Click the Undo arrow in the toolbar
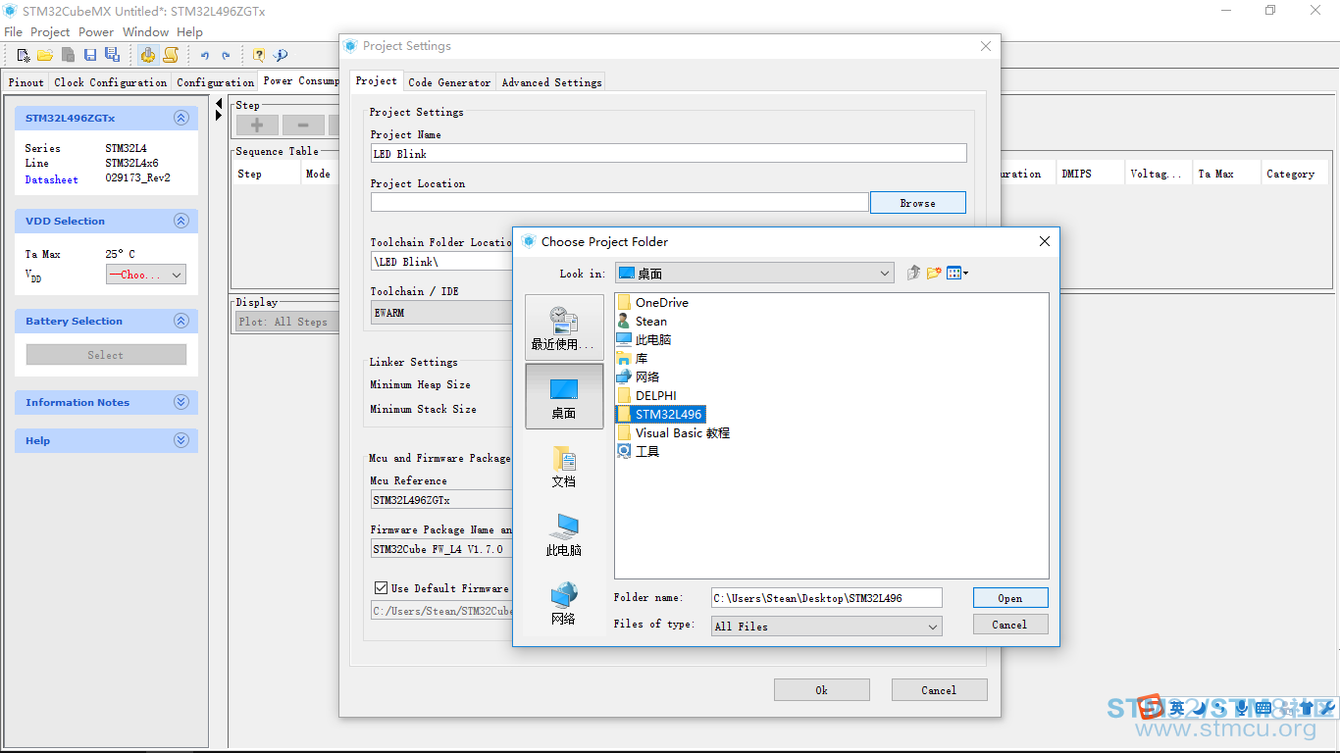 205,56
